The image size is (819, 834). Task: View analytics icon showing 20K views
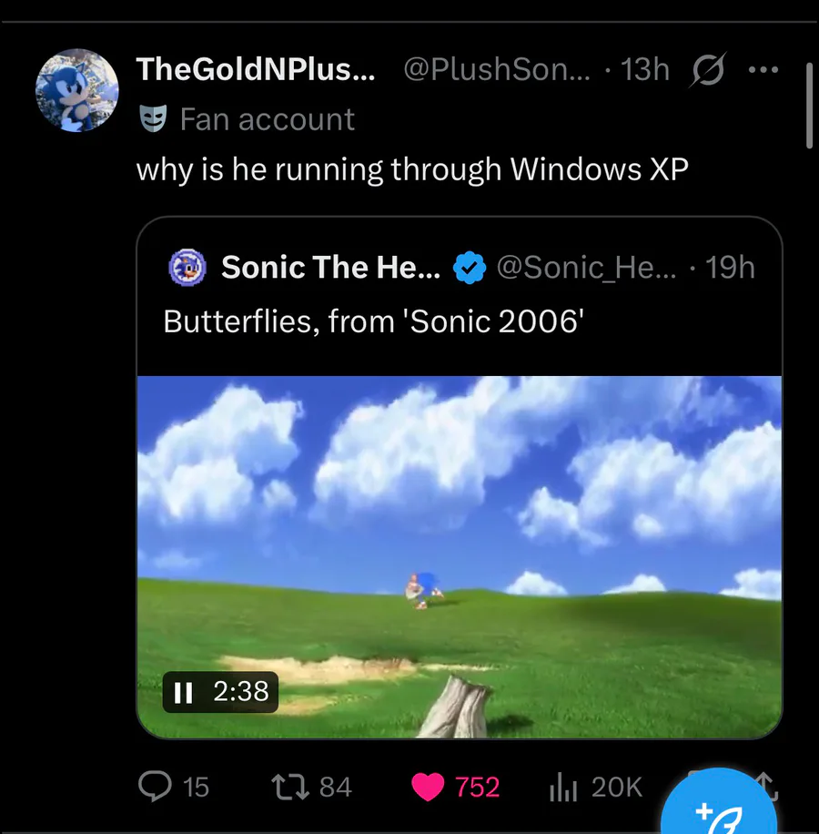[x=564, y=787]
